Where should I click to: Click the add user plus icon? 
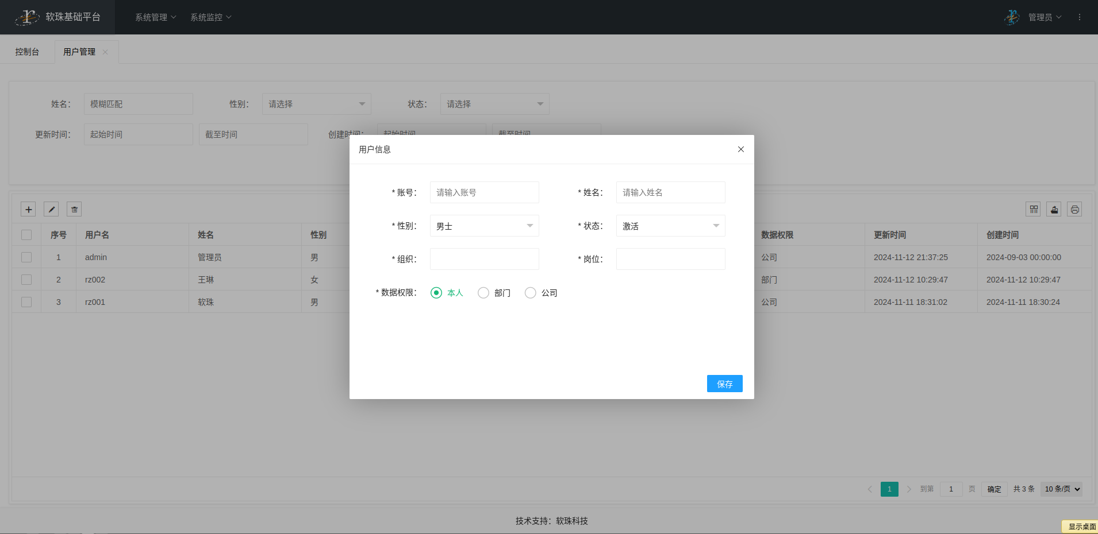tap(28, 210)
